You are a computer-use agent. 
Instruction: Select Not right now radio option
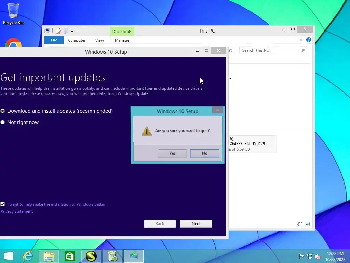(x=19, y=122)
